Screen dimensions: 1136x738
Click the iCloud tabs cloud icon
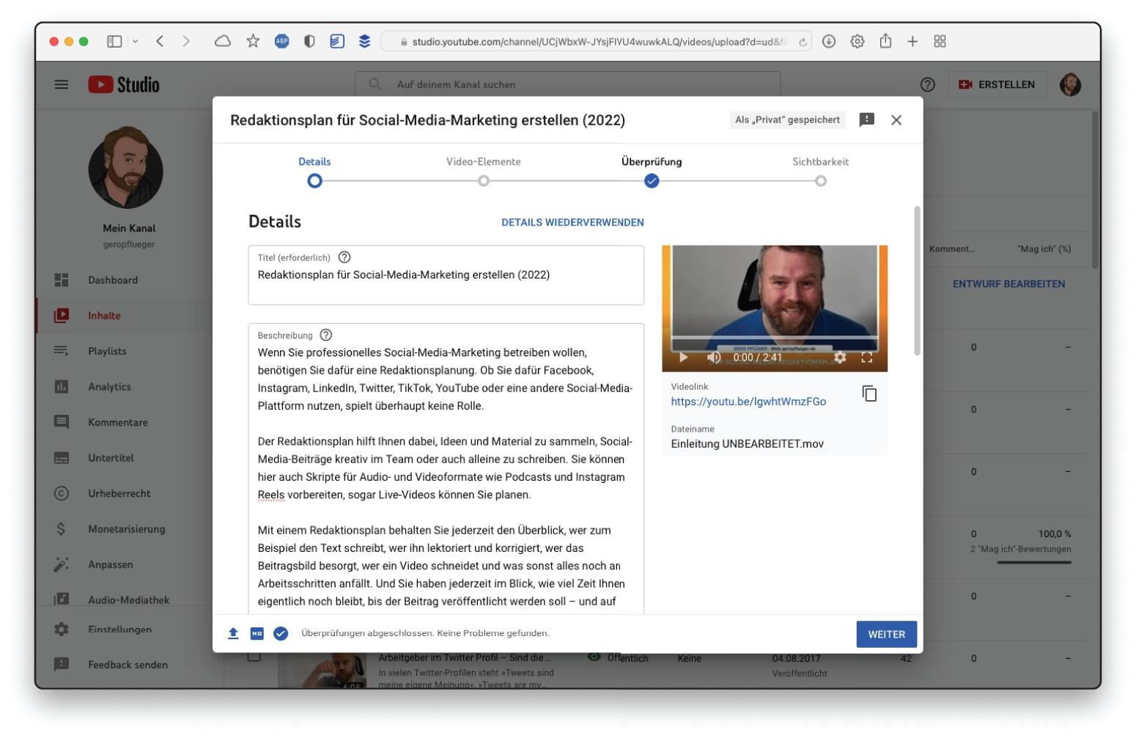pos(223,42)
